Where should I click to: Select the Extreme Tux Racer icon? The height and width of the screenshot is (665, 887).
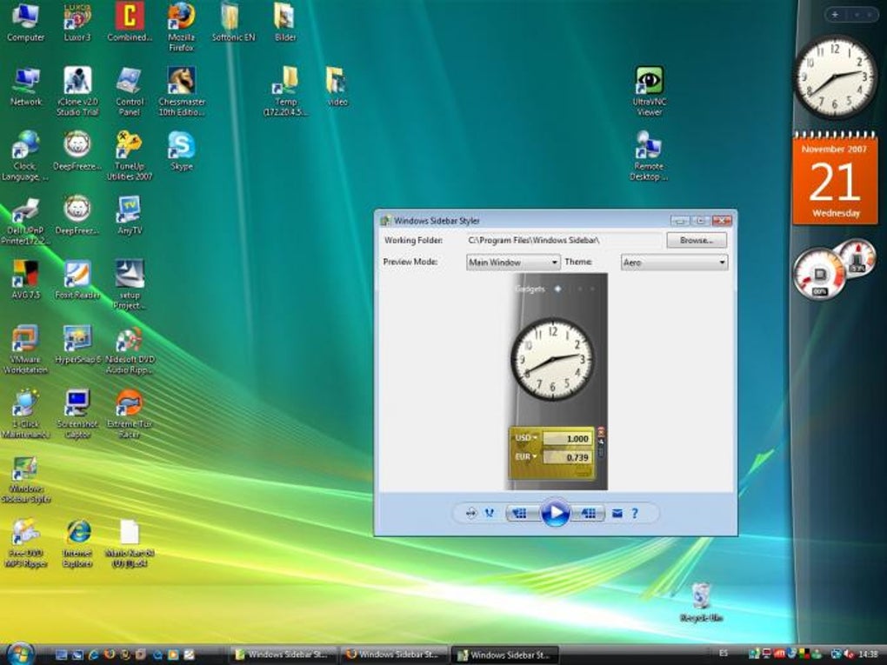pos(130,414)
